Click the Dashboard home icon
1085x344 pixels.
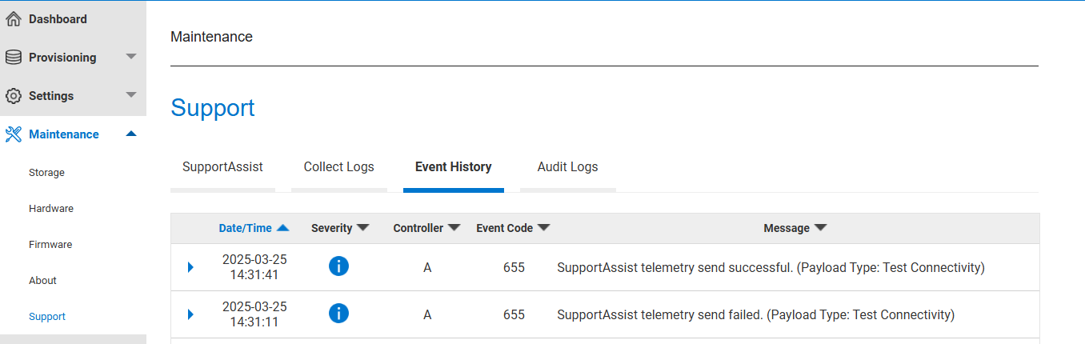click(13, 19)
